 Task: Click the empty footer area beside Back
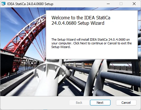34,103
